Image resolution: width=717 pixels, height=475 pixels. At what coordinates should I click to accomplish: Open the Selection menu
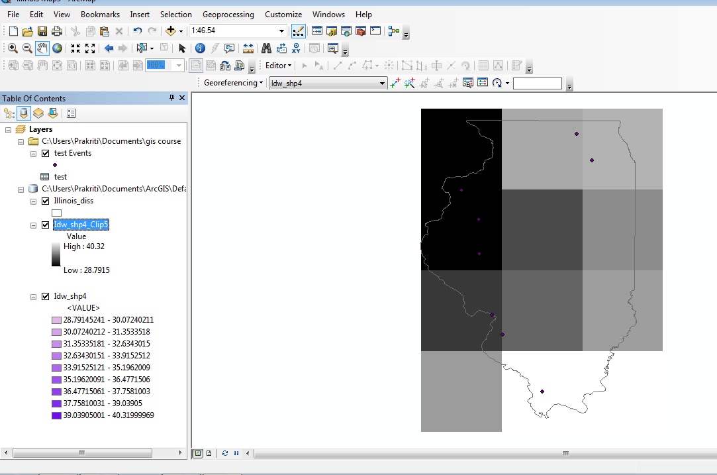click(x=175, y=14)
